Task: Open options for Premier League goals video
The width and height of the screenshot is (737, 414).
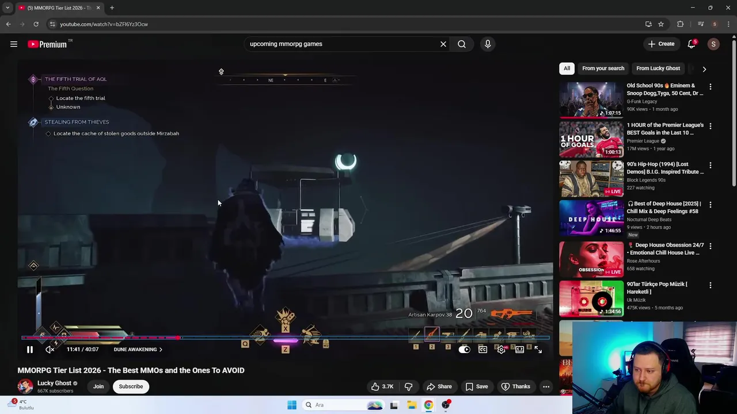Action: (710, 126)
